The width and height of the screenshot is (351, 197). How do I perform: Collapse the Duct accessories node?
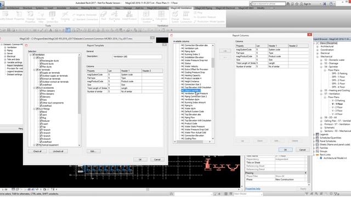pyautogui.click(x=34, y=88)
